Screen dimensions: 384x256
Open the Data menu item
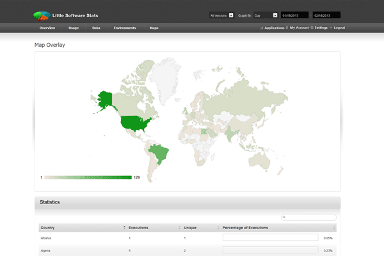click(x=96, y=28)
